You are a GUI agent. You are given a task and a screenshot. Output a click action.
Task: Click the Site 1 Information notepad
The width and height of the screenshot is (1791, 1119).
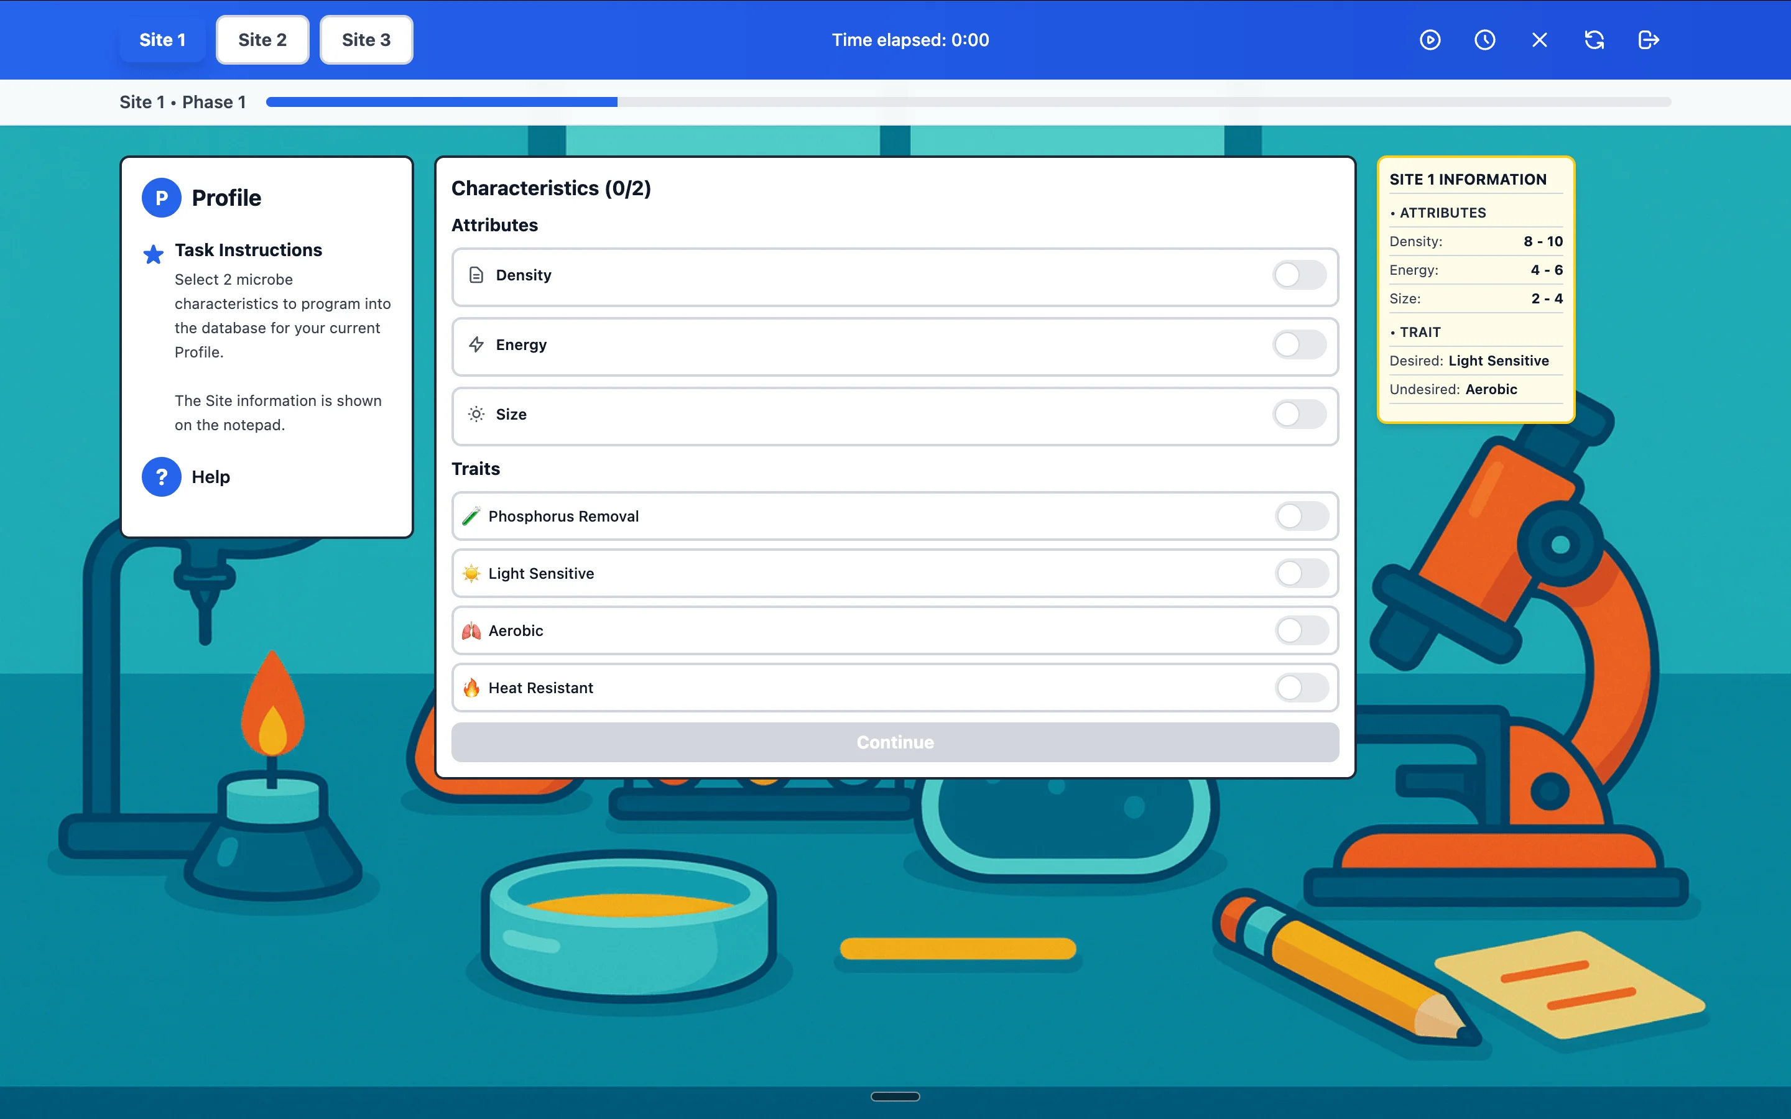coord(1475,288)
